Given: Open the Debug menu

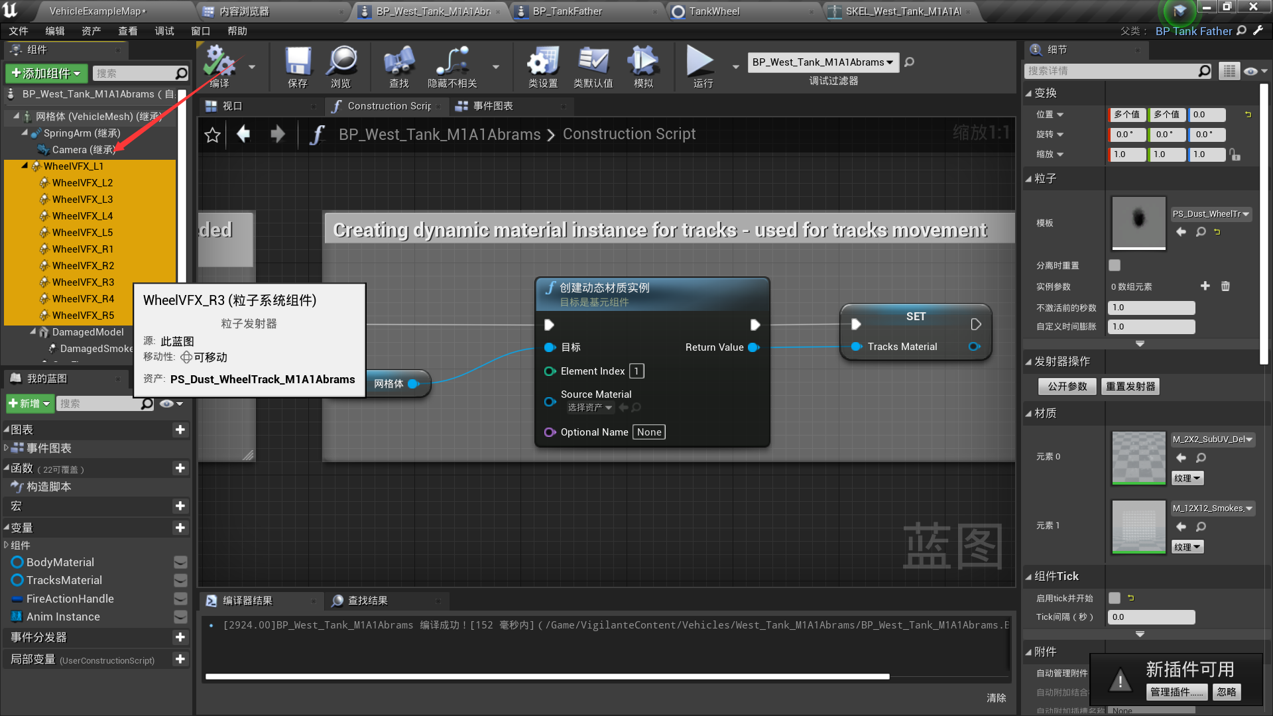Looking at the screenshot, I should (164, 31).
